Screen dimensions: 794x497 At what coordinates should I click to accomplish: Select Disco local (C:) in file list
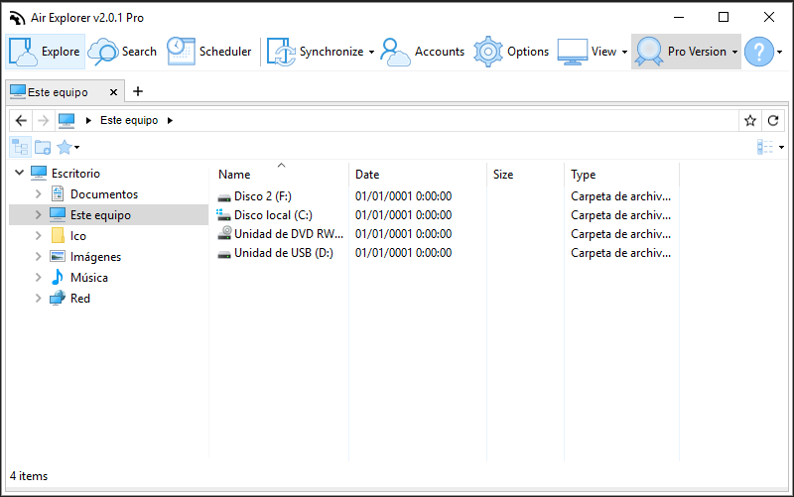(272, 215)
